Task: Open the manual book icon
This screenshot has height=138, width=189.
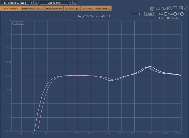Action: (x=158, y=8)
